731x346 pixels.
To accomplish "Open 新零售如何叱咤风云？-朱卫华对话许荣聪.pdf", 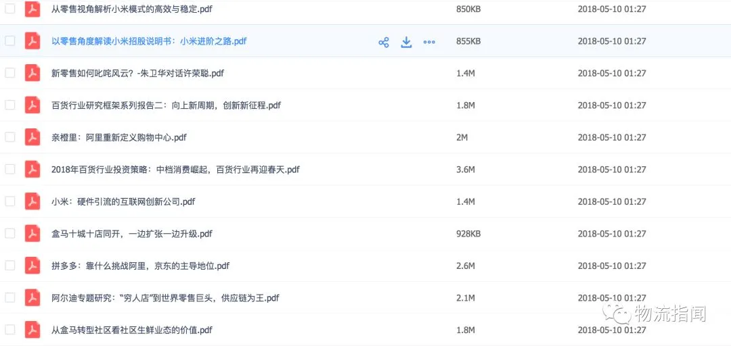I will [137, 73].
